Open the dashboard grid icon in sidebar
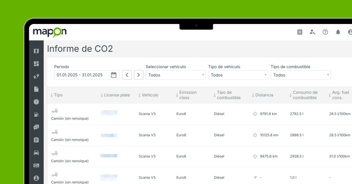The height and width of the screenshot is (184, 352). (x=36, y=64)
